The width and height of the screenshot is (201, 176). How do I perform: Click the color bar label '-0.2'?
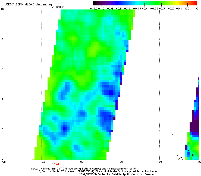[171, 9]
